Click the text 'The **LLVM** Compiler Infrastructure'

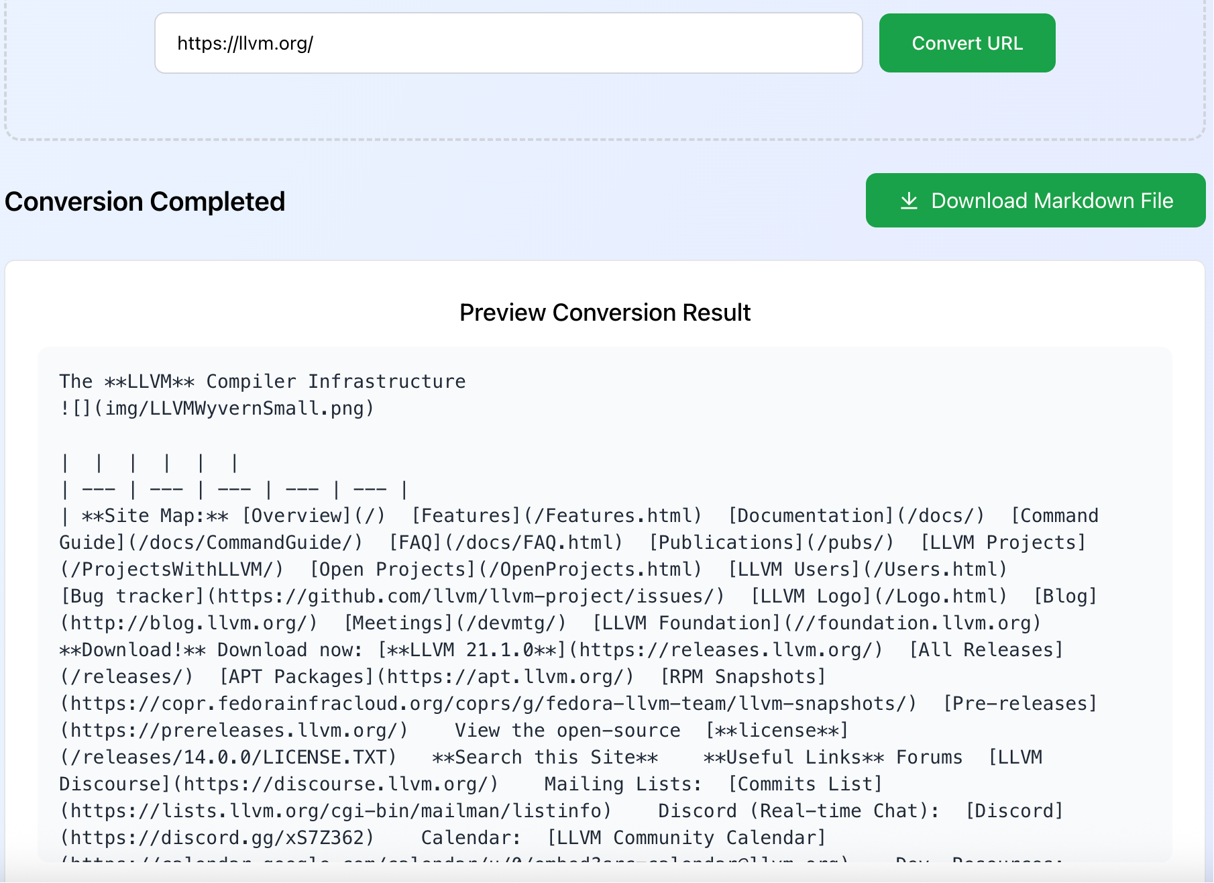click(x=262, y=381)
